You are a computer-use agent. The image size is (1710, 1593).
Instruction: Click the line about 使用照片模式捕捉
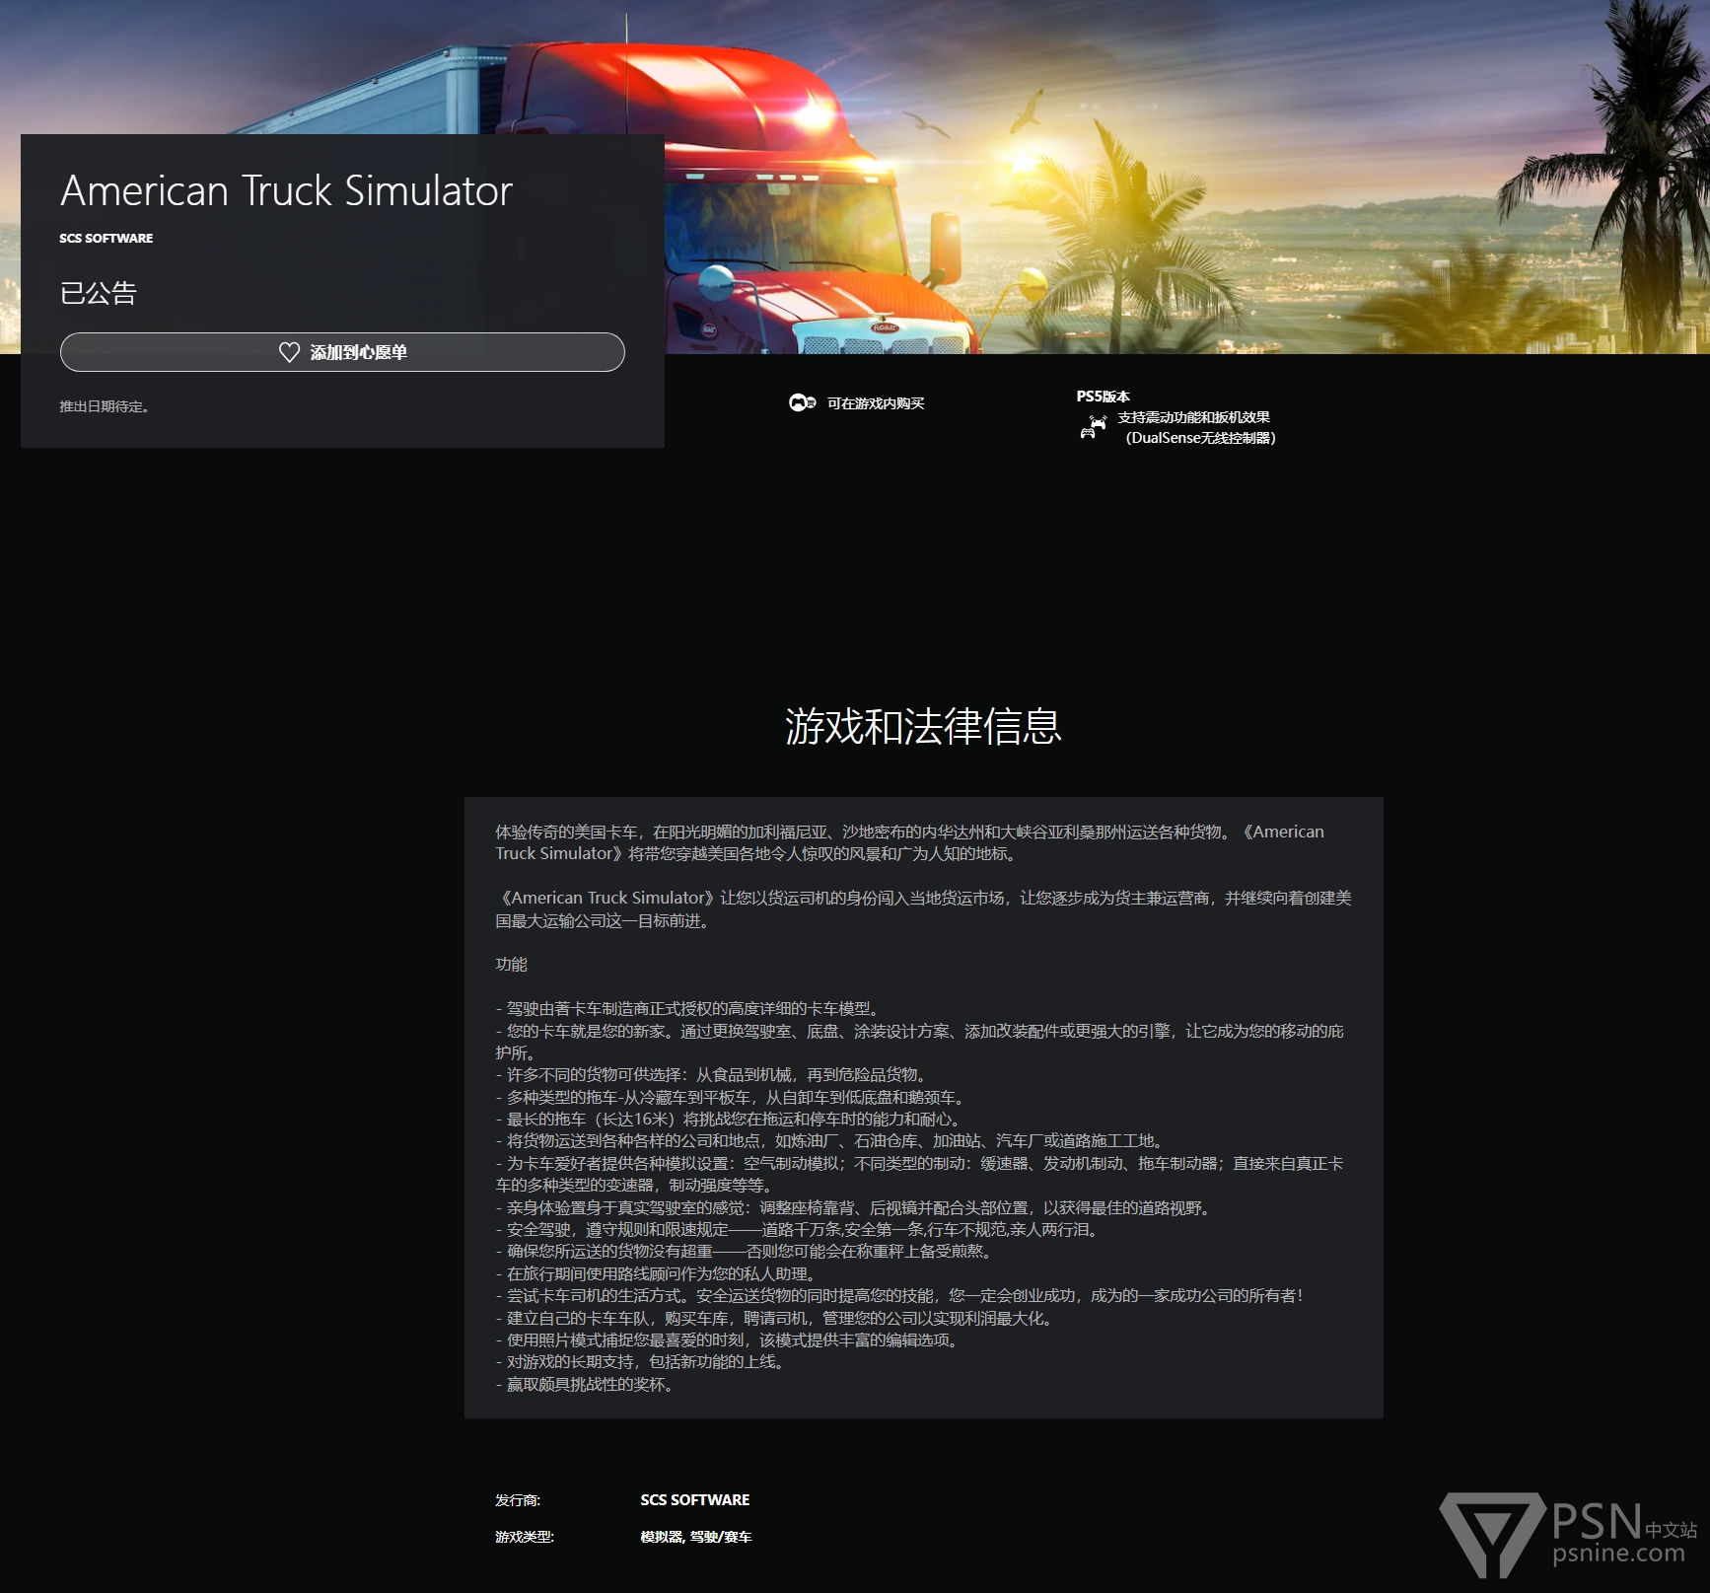click(x=729, y=1340)
